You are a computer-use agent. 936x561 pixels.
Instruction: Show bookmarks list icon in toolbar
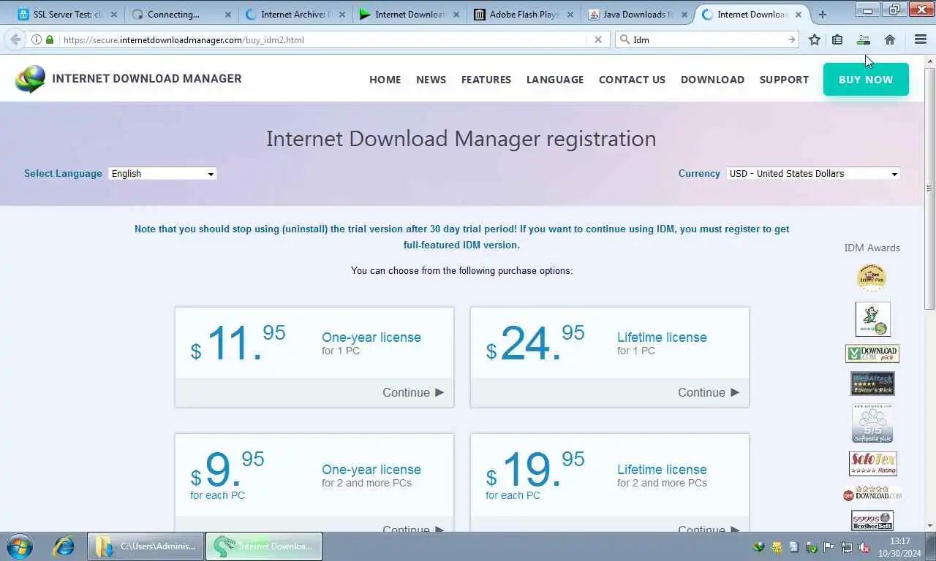point(837,39)
